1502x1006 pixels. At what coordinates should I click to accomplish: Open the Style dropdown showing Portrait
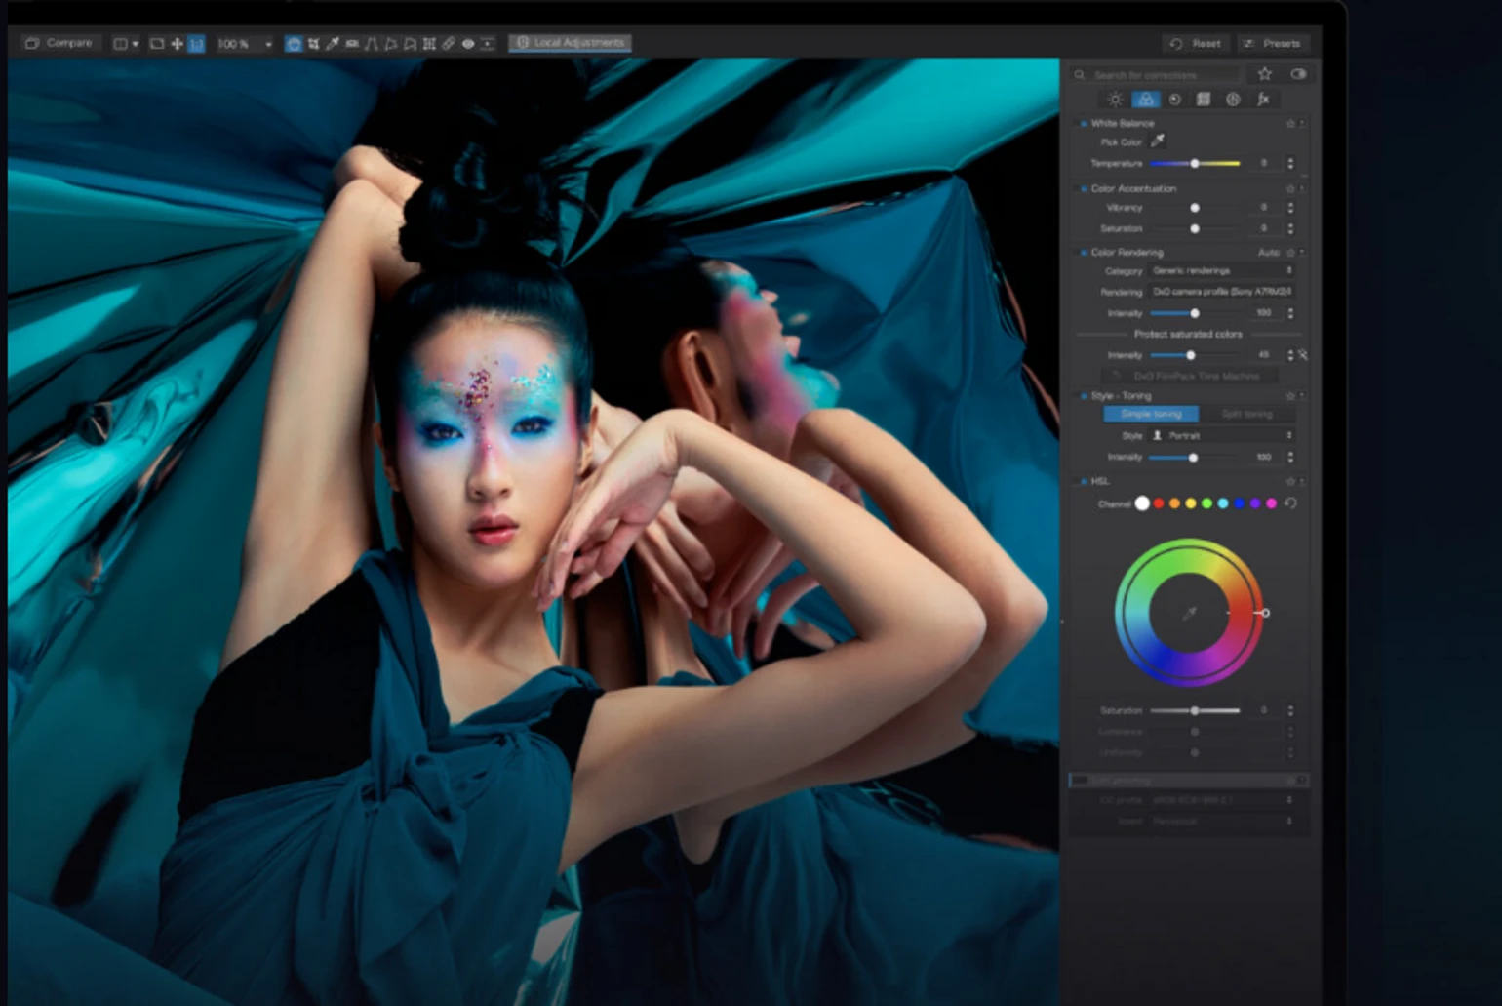[1221, 436]
